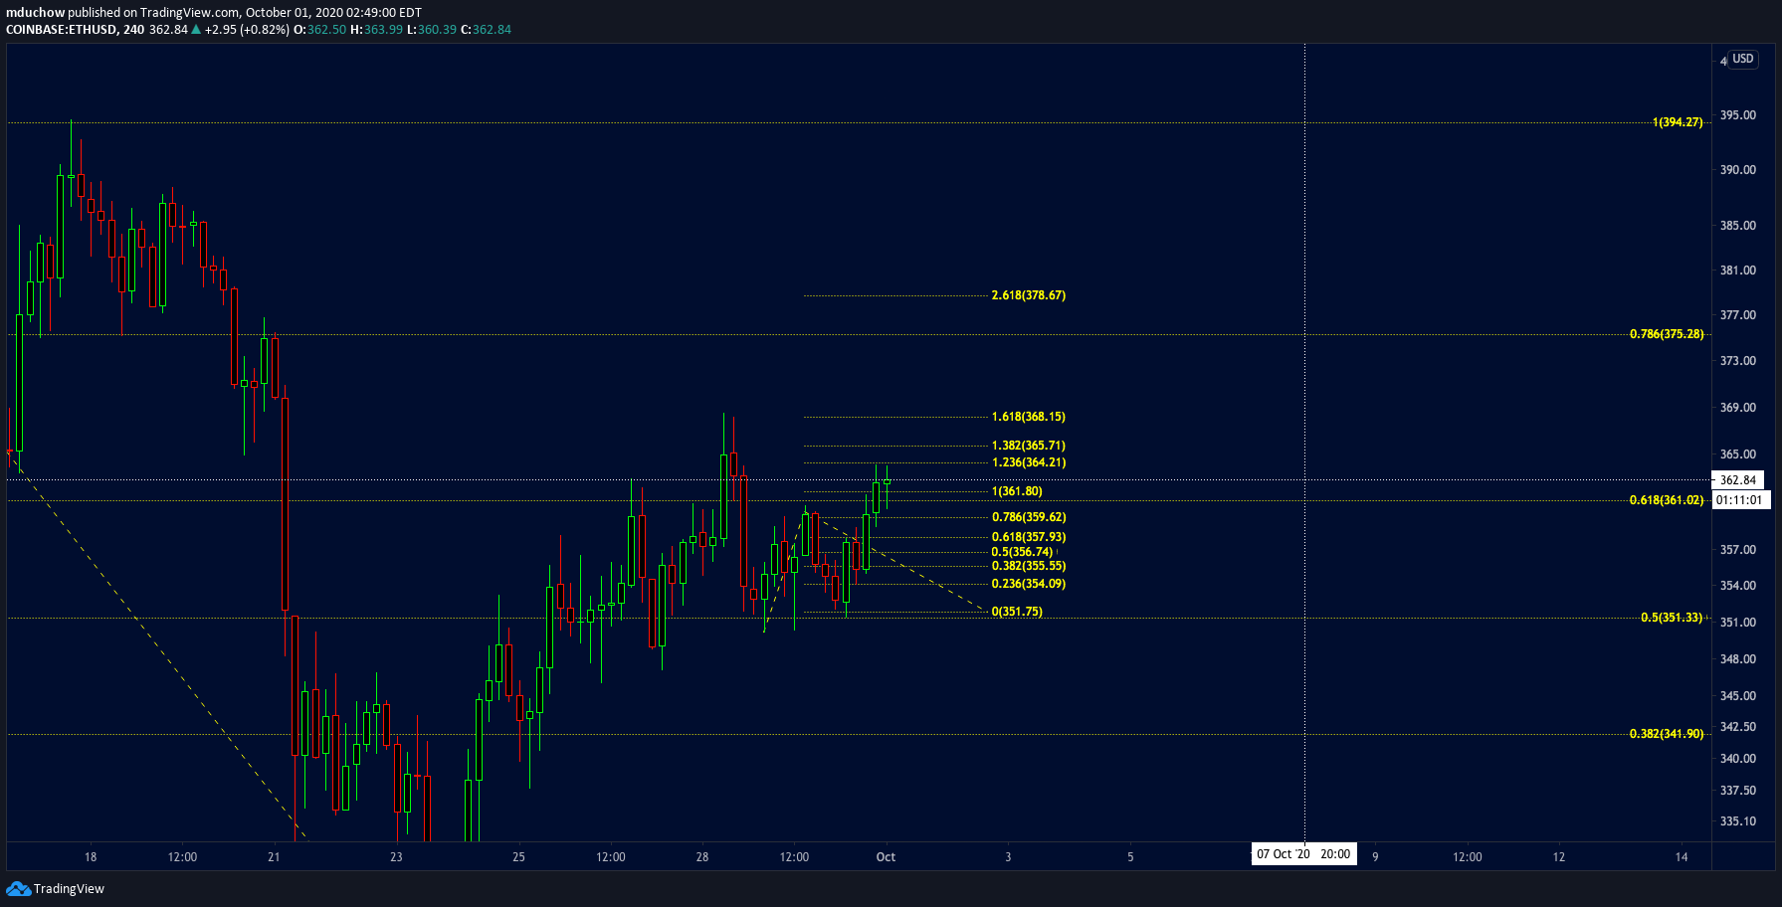
Task: Click the 377.00 price axis label
Action: [x=1738, y=315]
